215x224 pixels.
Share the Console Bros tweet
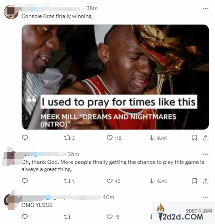tap(206, 138)
